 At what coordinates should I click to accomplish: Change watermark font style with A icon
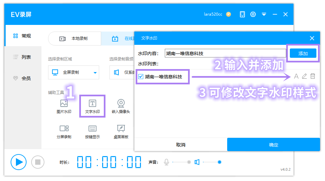296,76
